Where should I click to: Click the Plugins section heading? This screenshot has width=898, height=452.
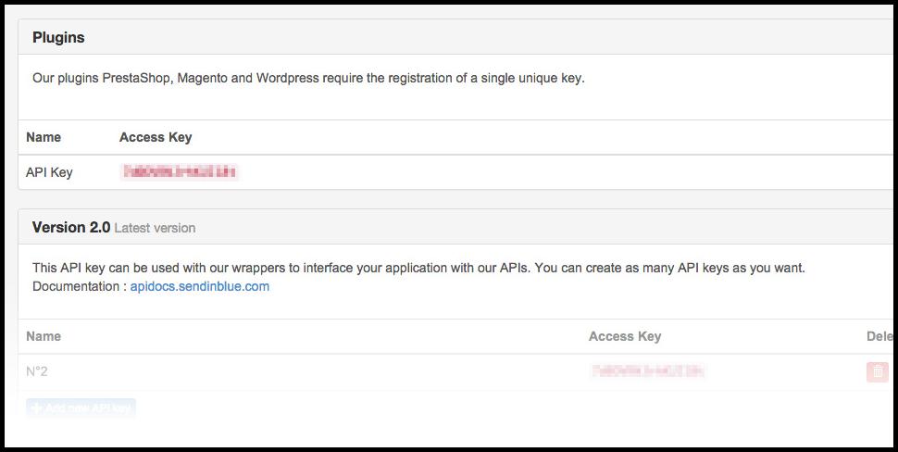58,38
